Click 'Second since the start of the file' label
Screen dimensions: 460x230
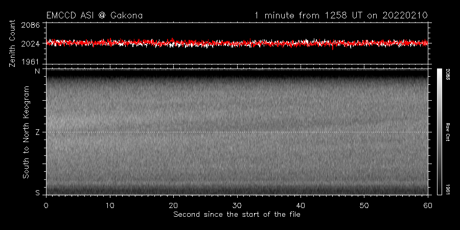click(237, 215)
